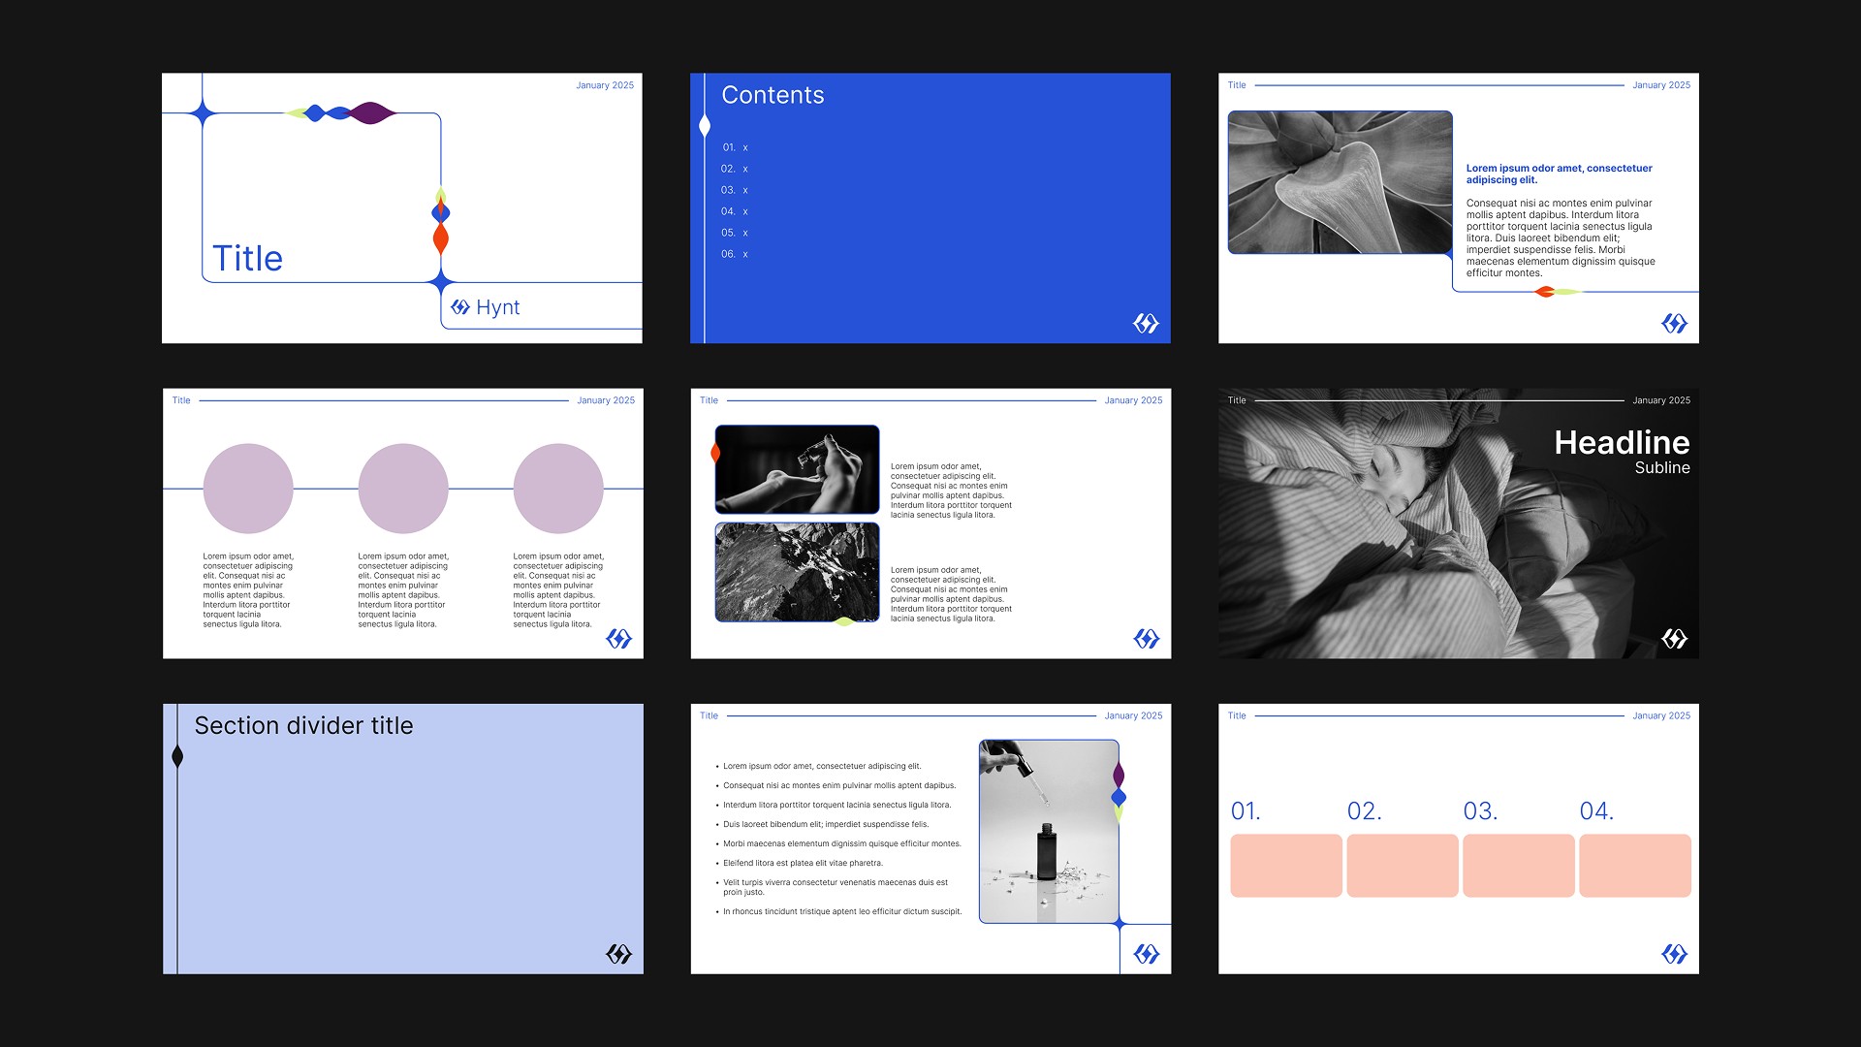This screenshot has height=1047, width=1861.
Task: Click the dropper bottle photo thumbnail
Action: (1049, 832)
